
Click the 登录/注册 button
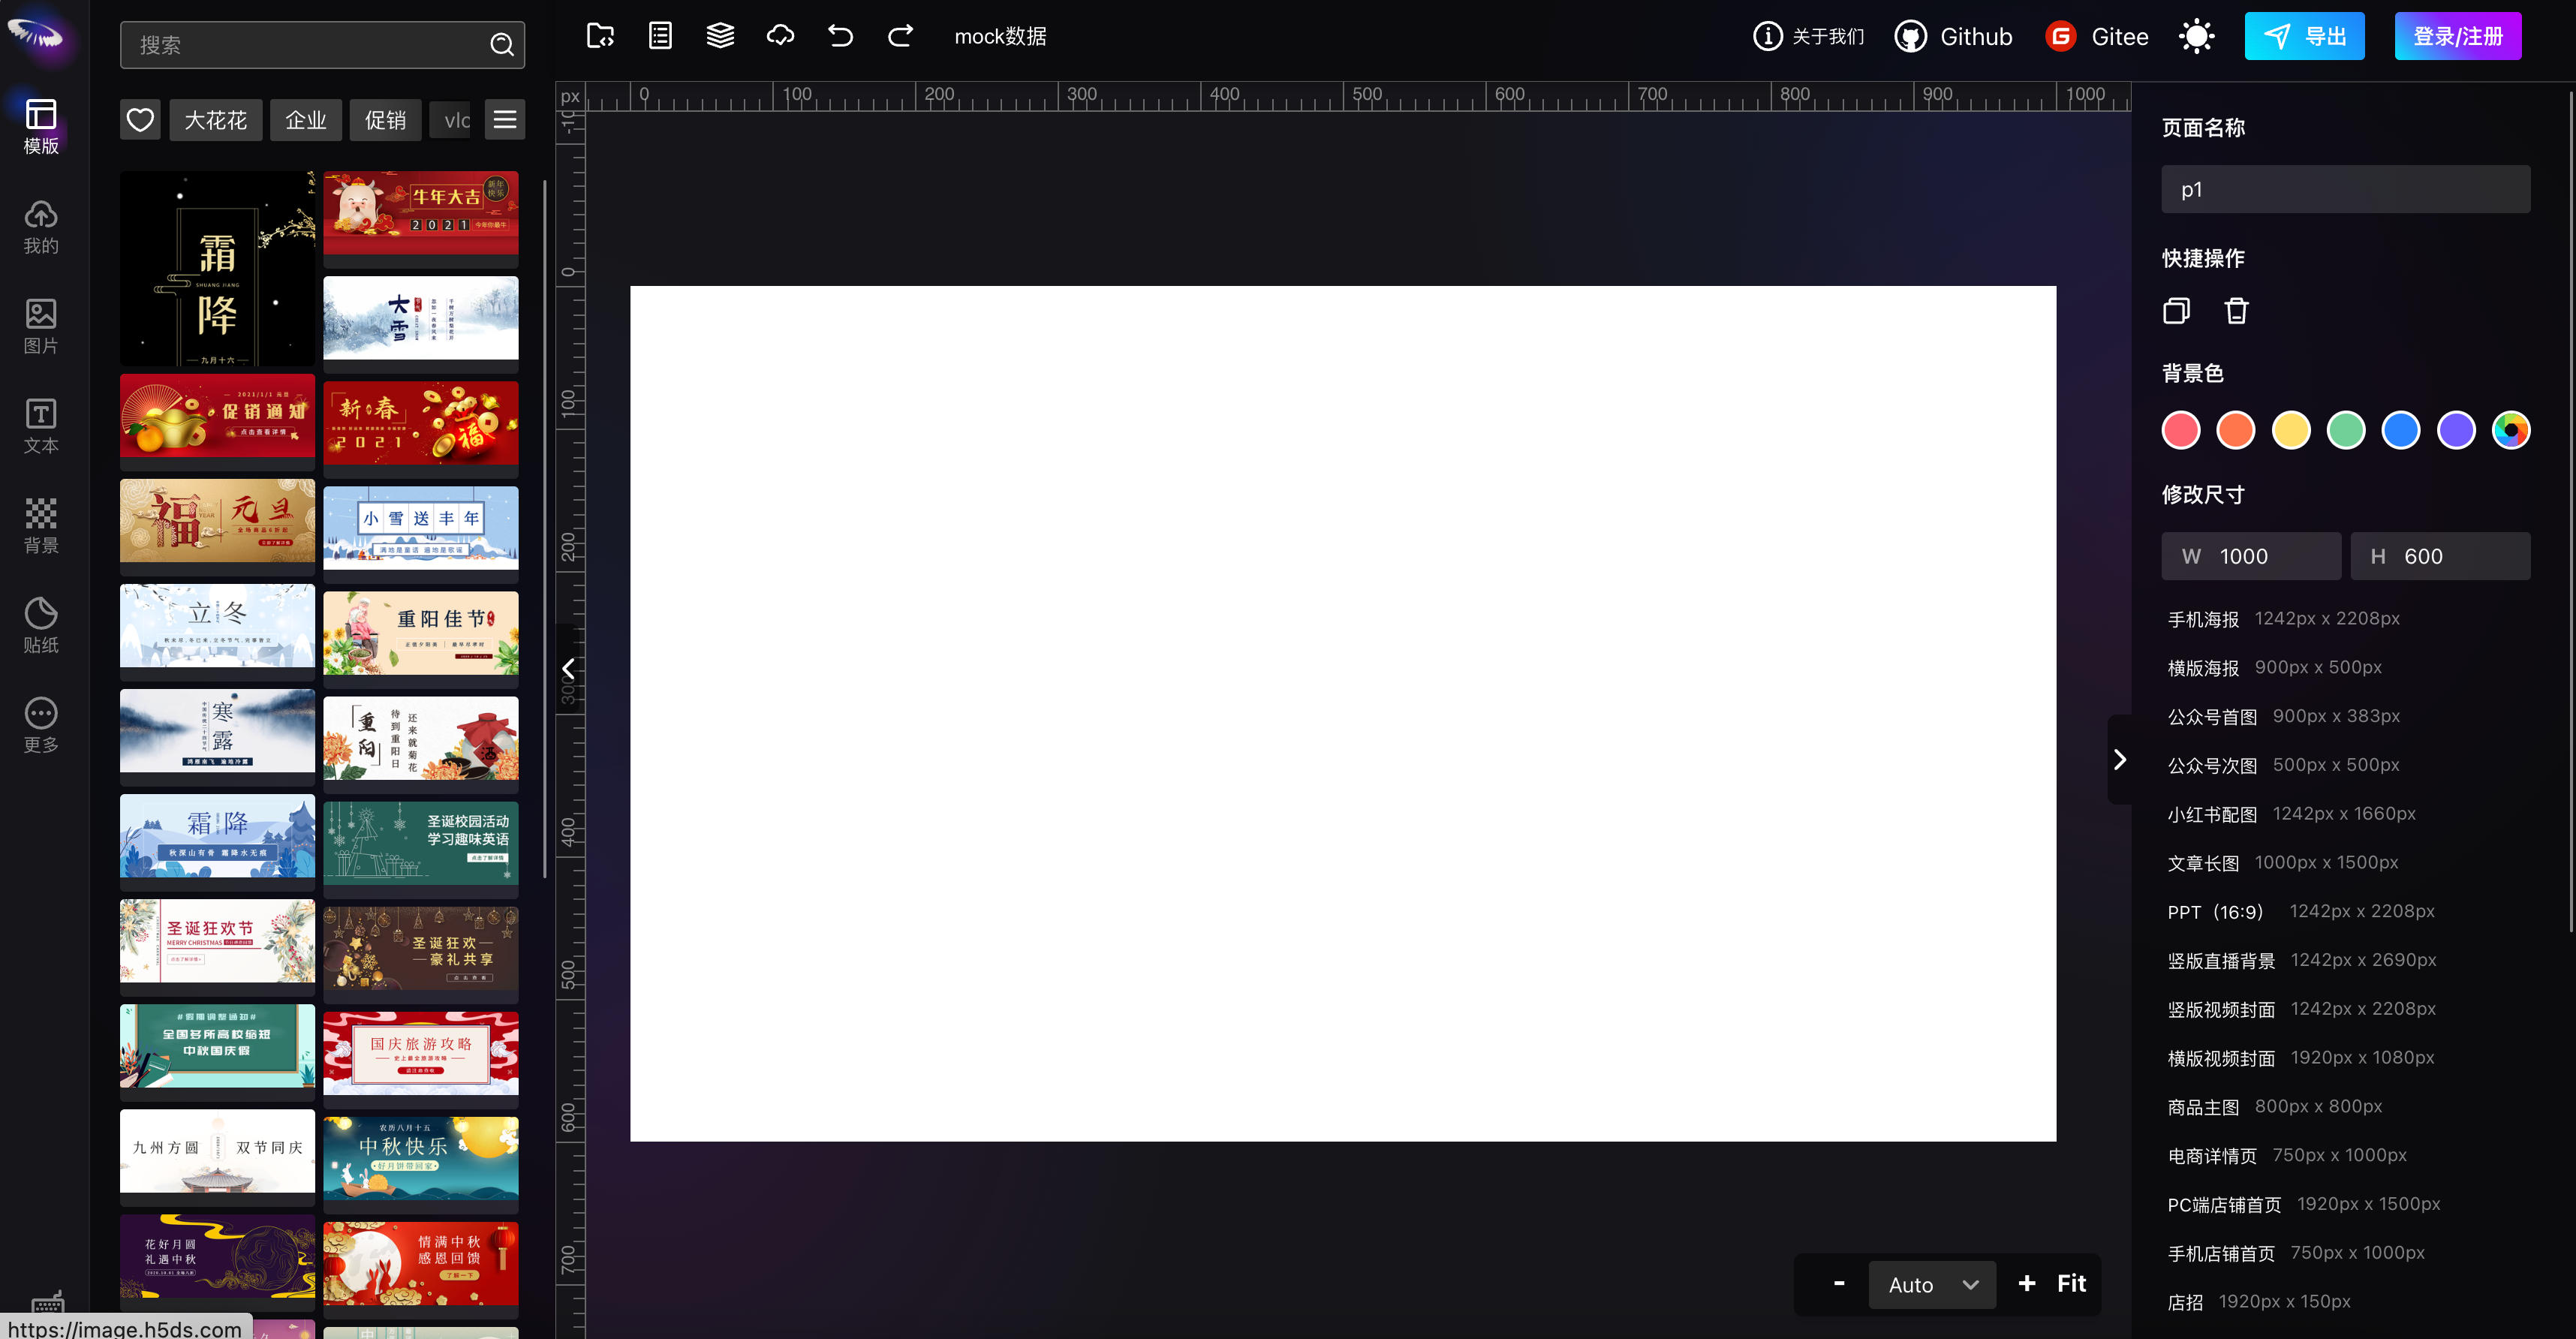(x=2457, y=36)
